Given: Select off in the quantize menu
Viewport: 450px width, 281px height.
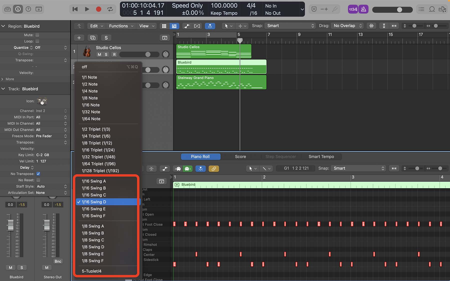Looking at the screenshot, I should [108, 67].
